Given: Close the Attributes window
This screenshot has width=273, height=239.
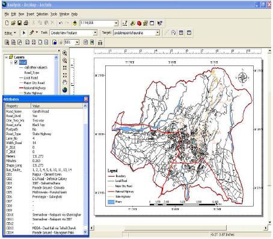Looking at the screenshot, I should [x=86, y=99].
